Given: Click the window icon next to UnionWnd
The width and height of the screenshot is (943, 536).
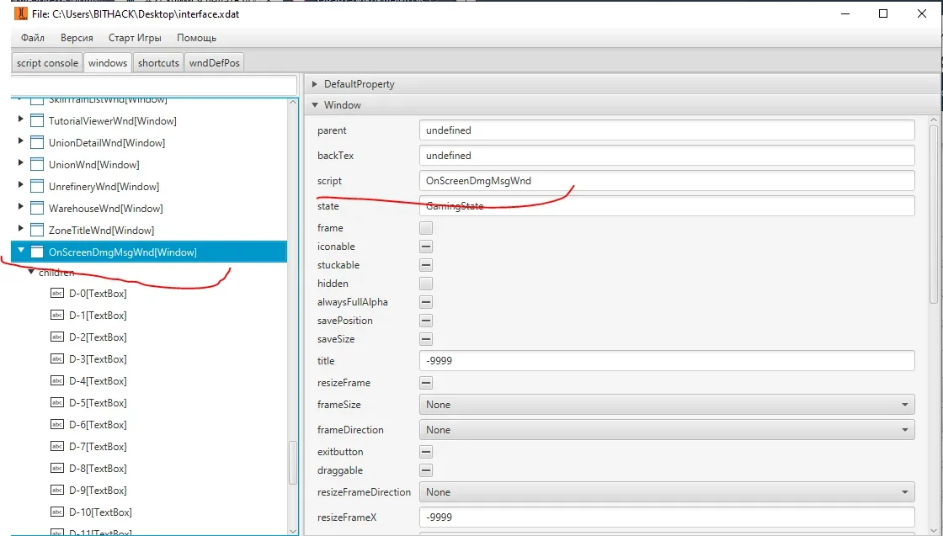Looking at the screenshot, I should pyautogui.click(x=36, y=165).
